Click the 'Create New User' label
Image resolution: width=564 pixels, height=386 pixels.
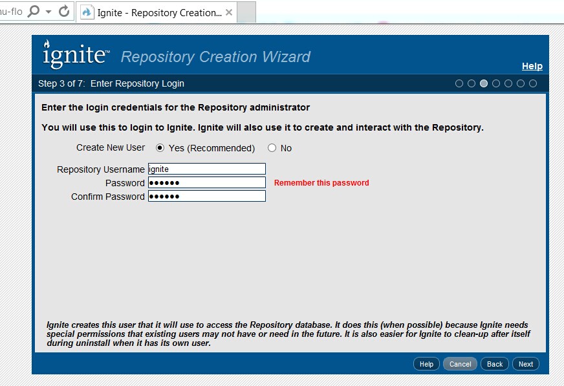pyautogui.click(x=111, y=147)
